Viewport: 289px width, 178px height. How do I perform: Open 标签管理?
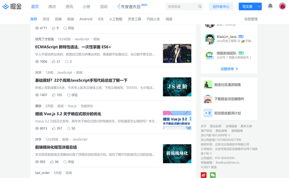(251, 19)
